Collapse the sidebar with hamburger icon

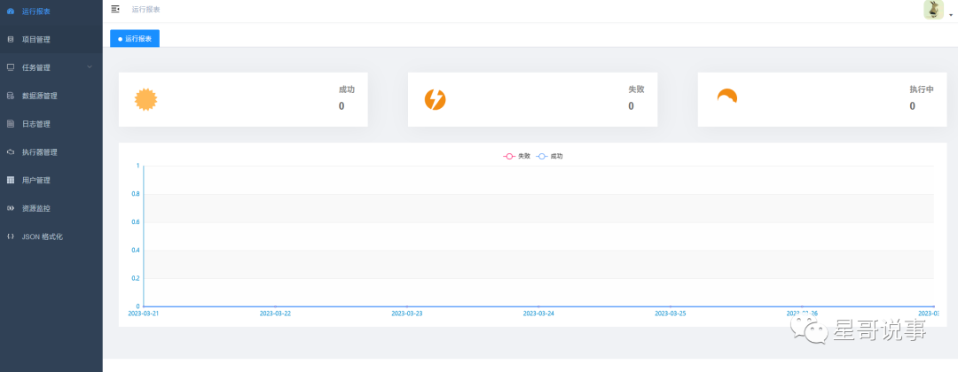coord(115,9)
